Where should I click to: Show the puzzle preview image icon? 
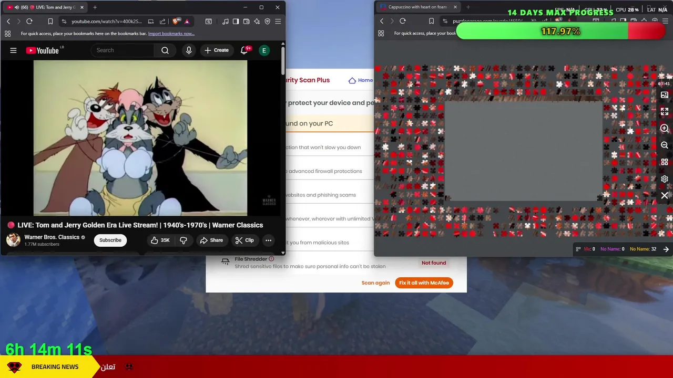click(x=665, y=95)
